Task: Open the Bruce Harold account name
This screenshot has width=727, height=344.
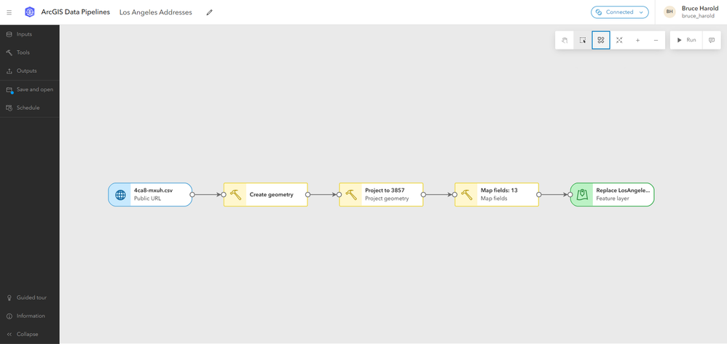Action: coord(700,8)
